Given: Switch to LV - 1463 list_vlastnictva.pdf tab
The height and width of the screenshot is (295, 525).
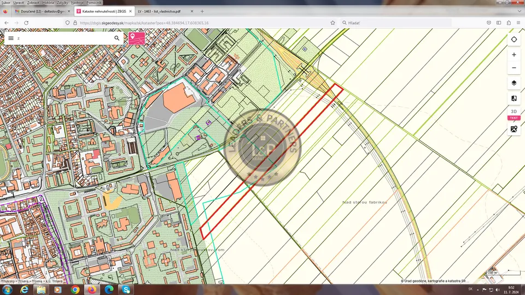Looking at the screenshot, I should pos(159,11).
